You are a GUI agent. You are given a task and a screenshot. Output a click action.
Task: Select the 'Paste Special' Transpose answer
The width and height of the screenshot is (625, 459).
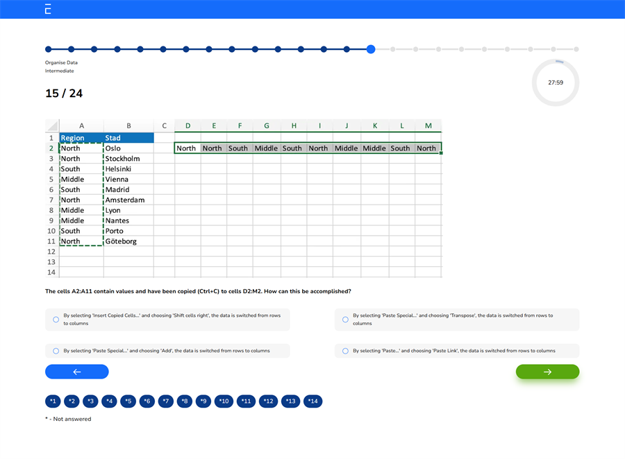tap(345, 320)
